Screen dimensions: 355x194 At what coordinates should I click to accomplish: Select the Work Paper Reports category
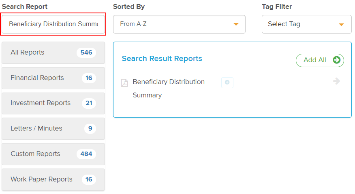pos(53,179)
